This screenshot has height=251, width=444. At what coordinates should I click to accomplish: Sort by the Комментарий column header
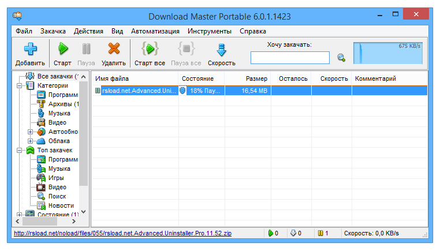coord(389,78)
